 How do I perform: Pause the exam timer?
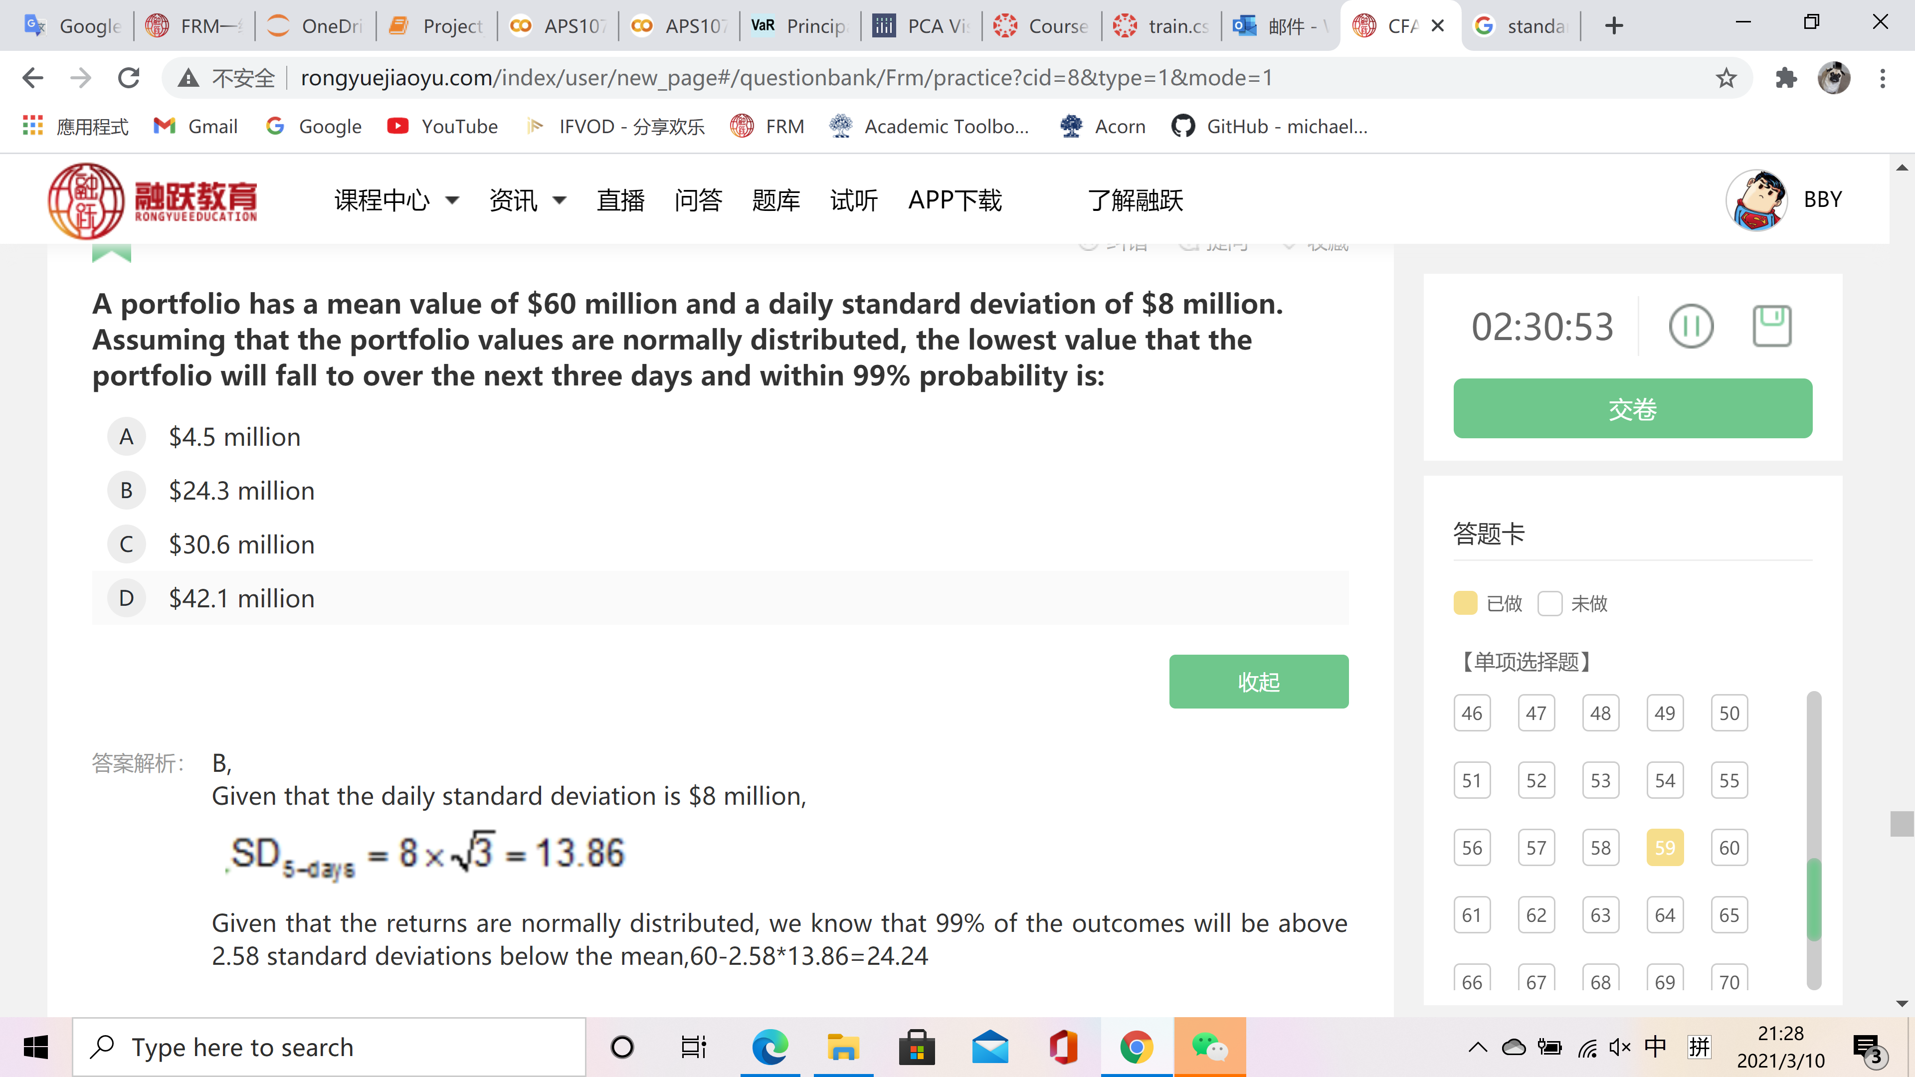pyautogui.click(x=1691, y=326)
